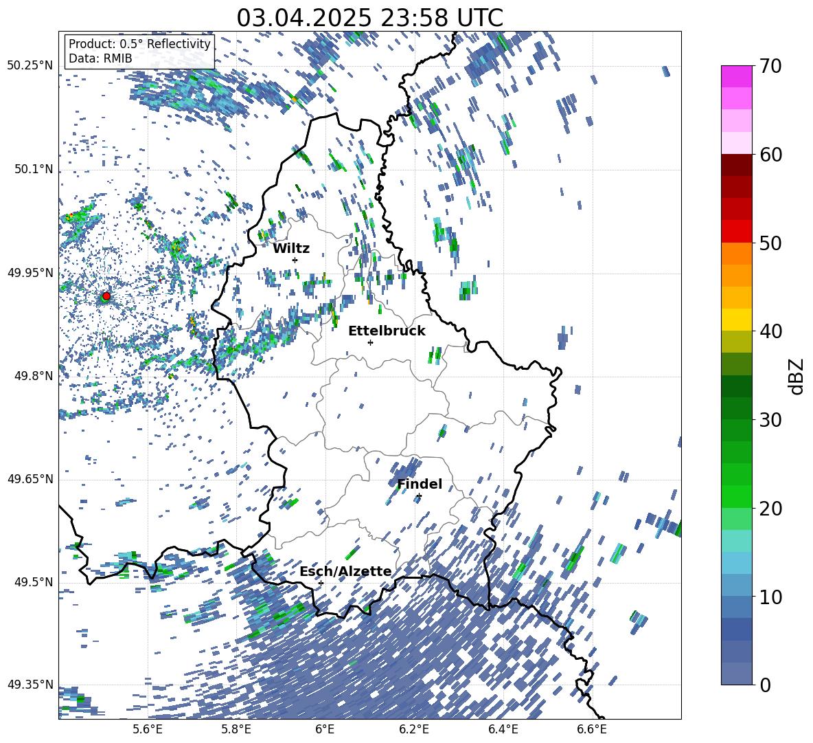Click the Wiltz cross marker

tap(295, 260)
